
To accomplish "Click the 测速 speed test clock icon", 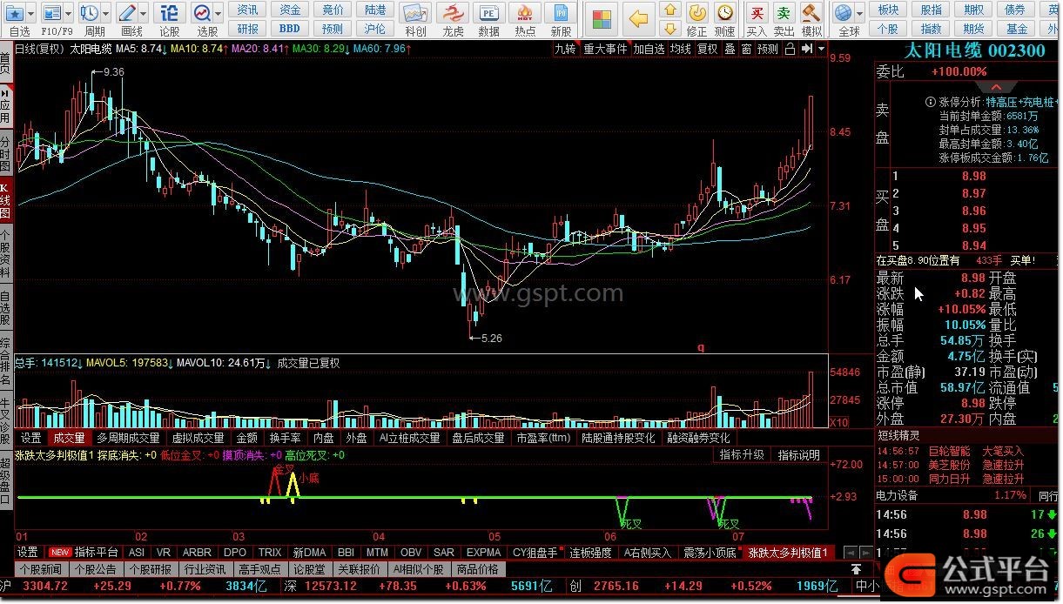I will [x=725, y=13].
